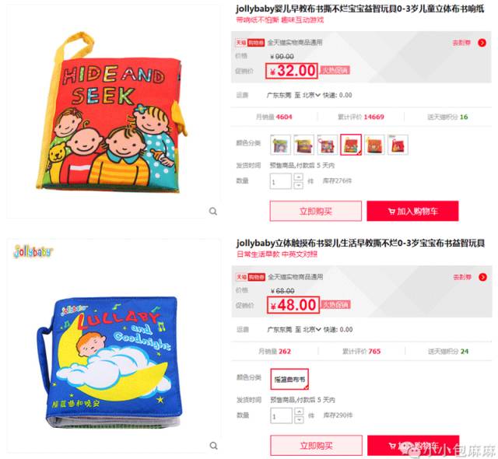Select the second color variant thumbnail

click(x=304, y=145)
